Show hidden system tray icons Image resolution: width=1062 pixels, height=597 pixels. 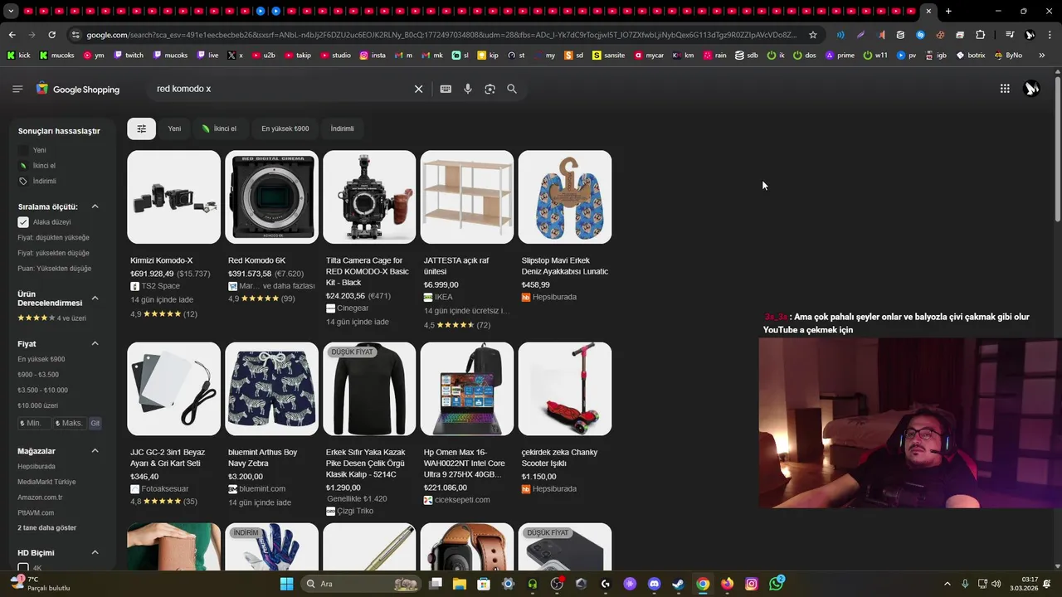click(x=948, y=584)
